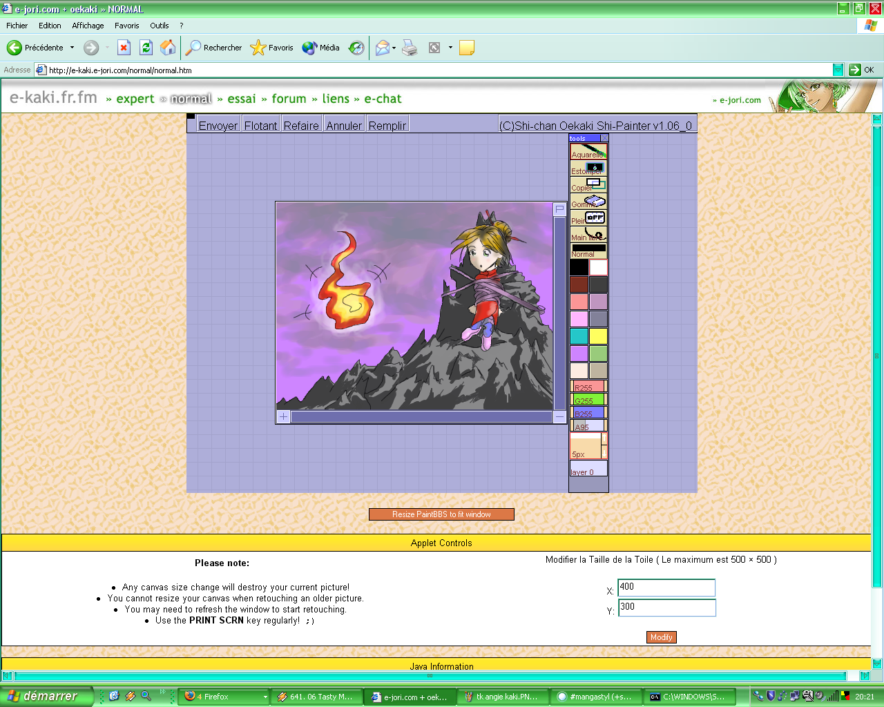Image resolution: width=884 pixels, height=707 pixels.
Task: Open the essai page link
Action: point(242,99)
